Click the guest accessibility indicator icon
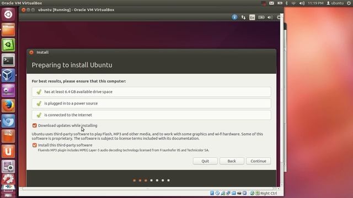353x198 pixels. tap(234, 17)
